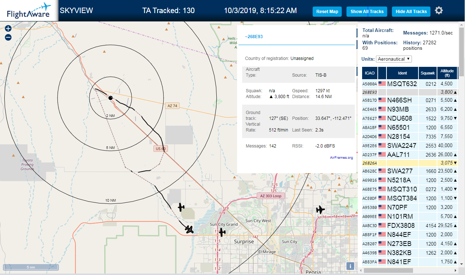This screenshot has width=465, height=275.
Task: Select the highlighted 26826A row
Action: [410, 163]
